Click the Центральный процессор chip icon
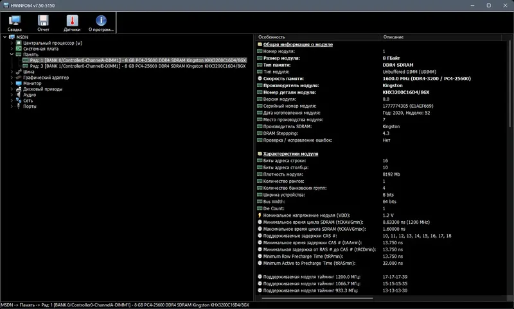Image resolution: width=514 pixels, height=309 pixels. 19,43
